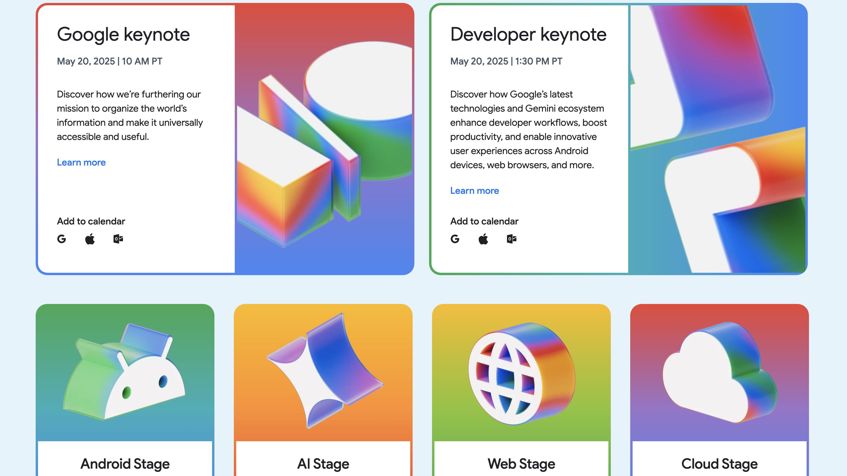Open Learn more under Google keynote
The width and height of the screenshot is (847, 476).
coord(81,162)
